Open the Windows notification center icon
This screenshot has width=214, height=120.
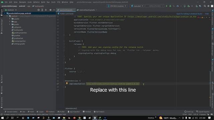210,118
